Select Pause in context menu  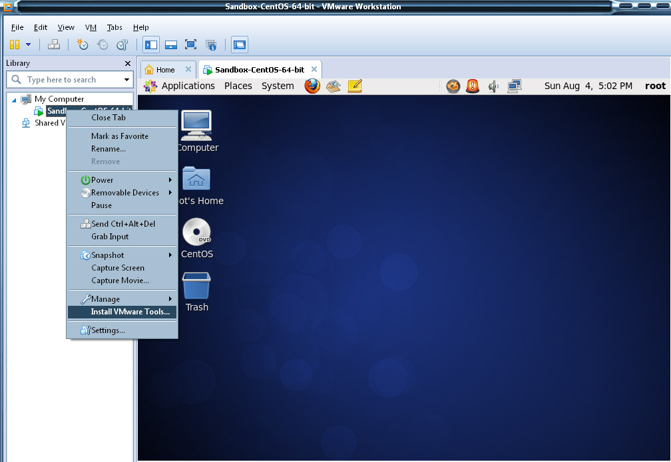coord(122,205)
